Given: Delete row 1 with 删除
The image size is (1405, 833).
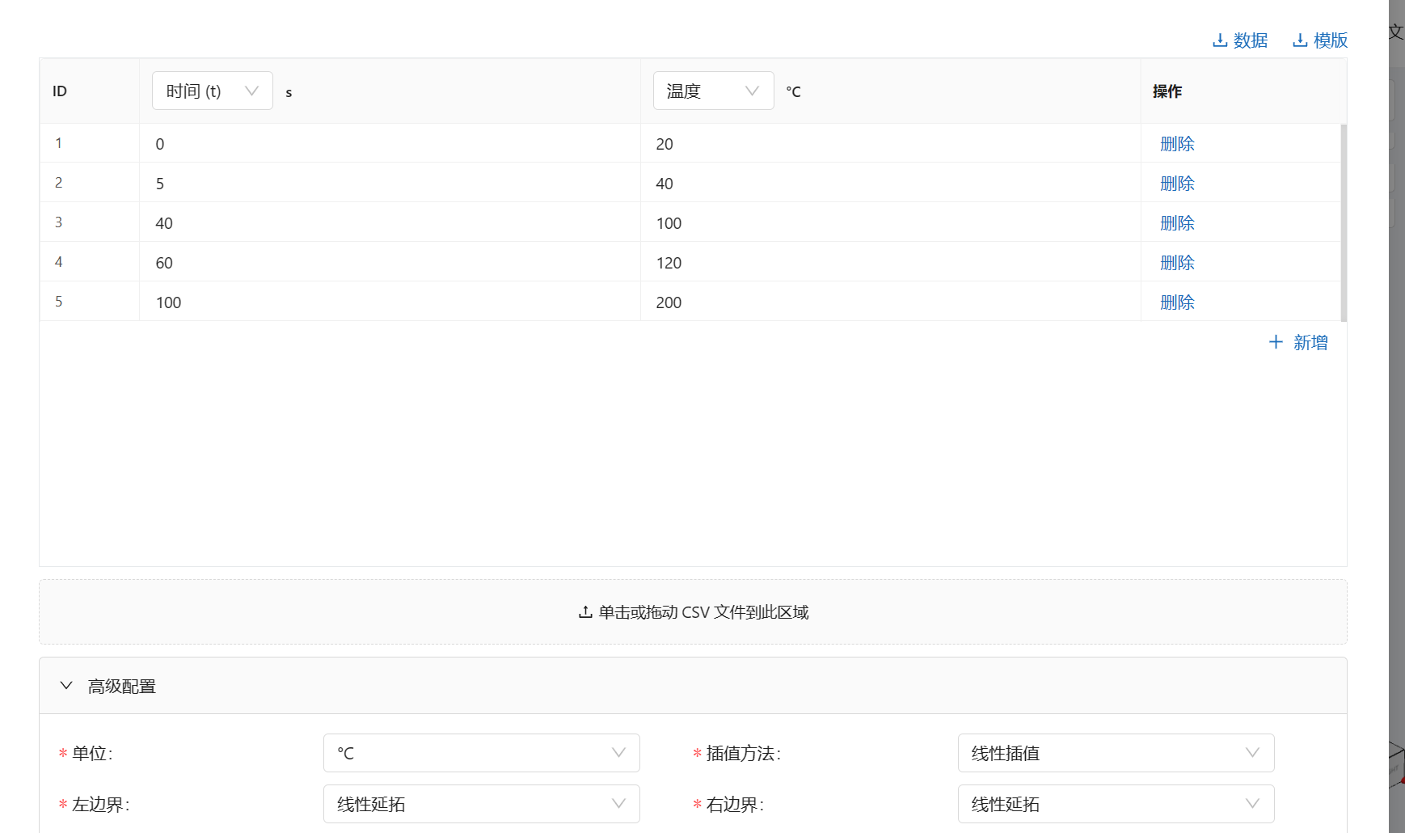Looking at the screenshot, I should point(1177,144).
